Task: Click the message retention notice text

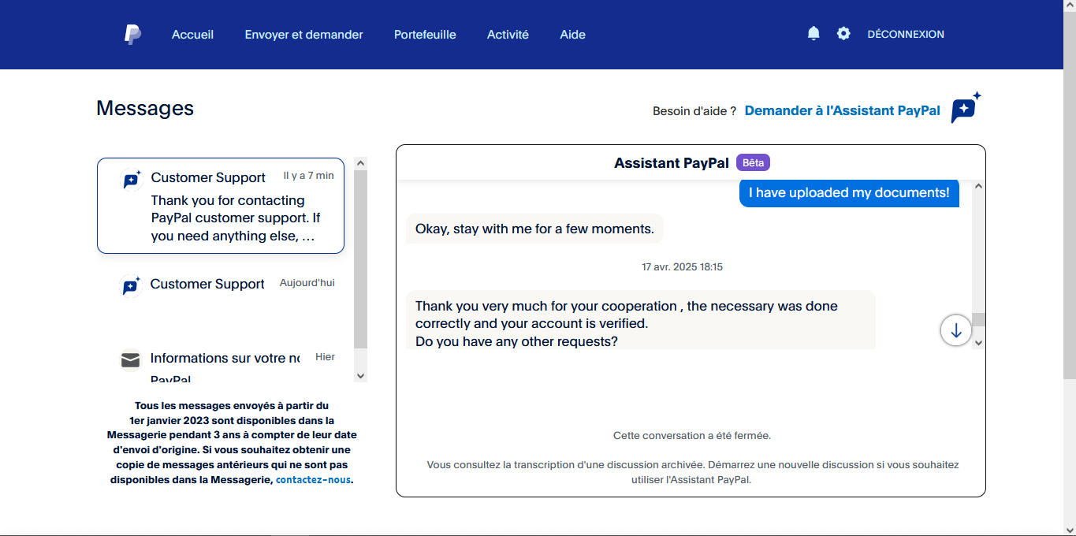Action: pyautogui.click(x=232, y=442)
